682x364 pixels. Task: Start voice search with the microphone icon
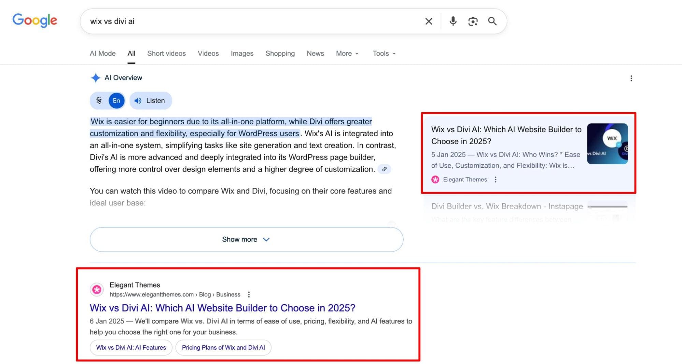(453, 21)
